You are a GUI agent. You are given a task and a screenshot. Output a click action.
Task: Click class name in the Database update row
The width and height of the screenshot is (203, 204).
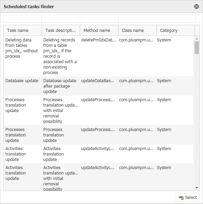[136, 81]
